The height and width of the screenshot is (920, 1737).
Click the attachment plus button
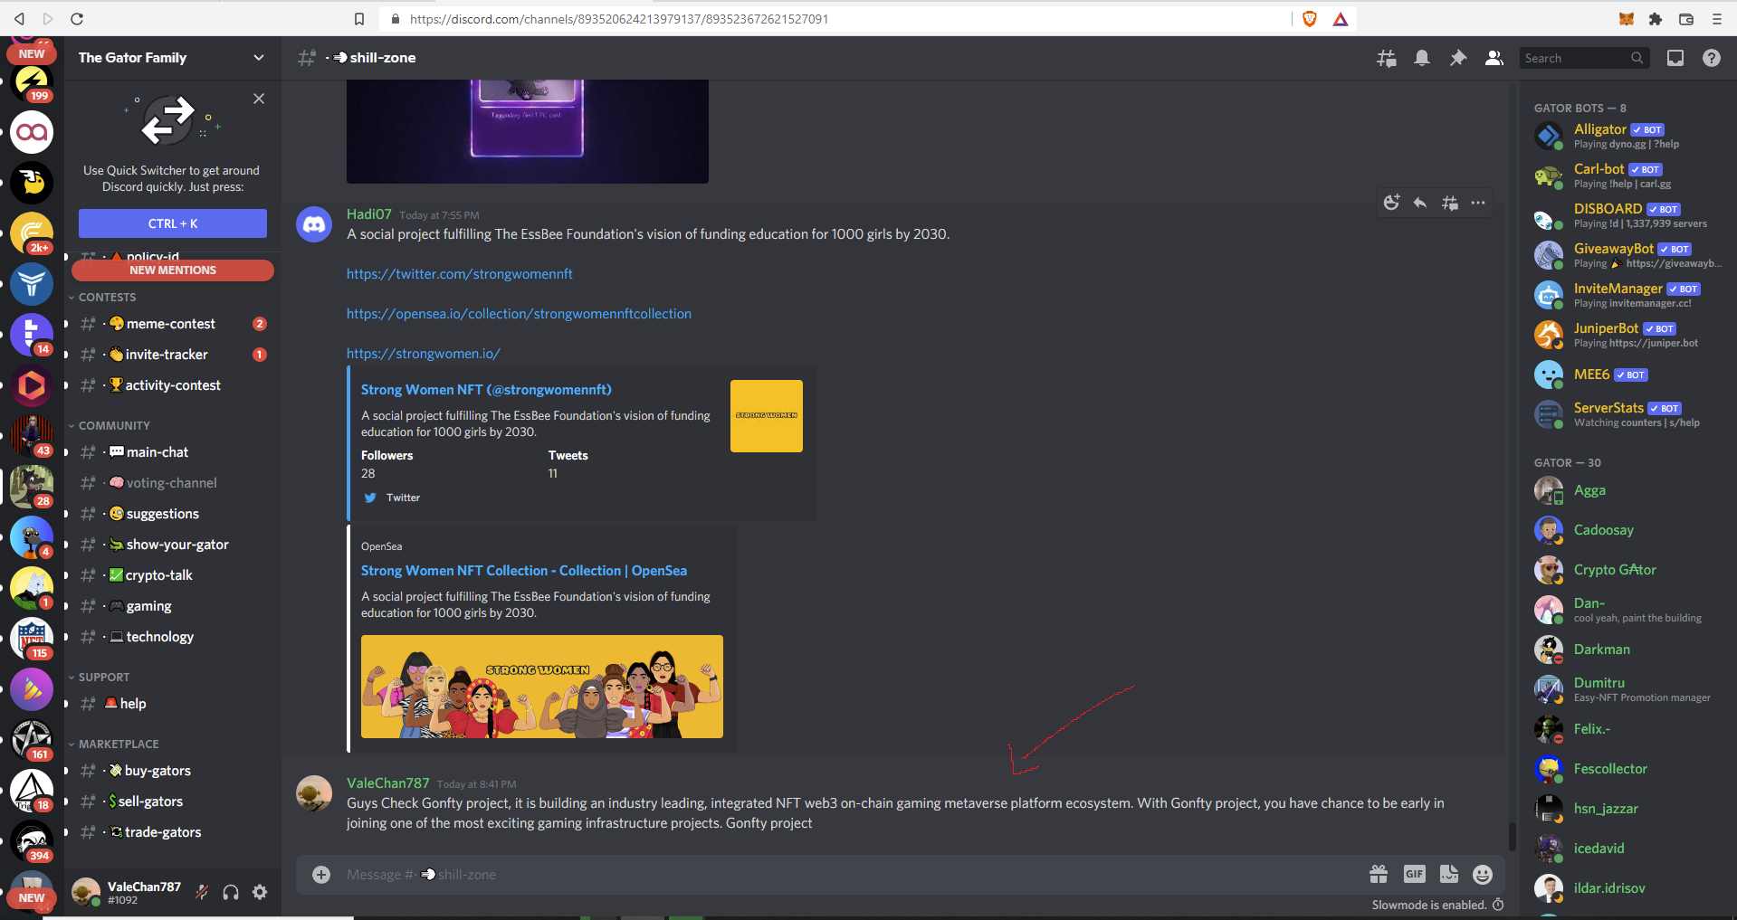tap(321, 874)
